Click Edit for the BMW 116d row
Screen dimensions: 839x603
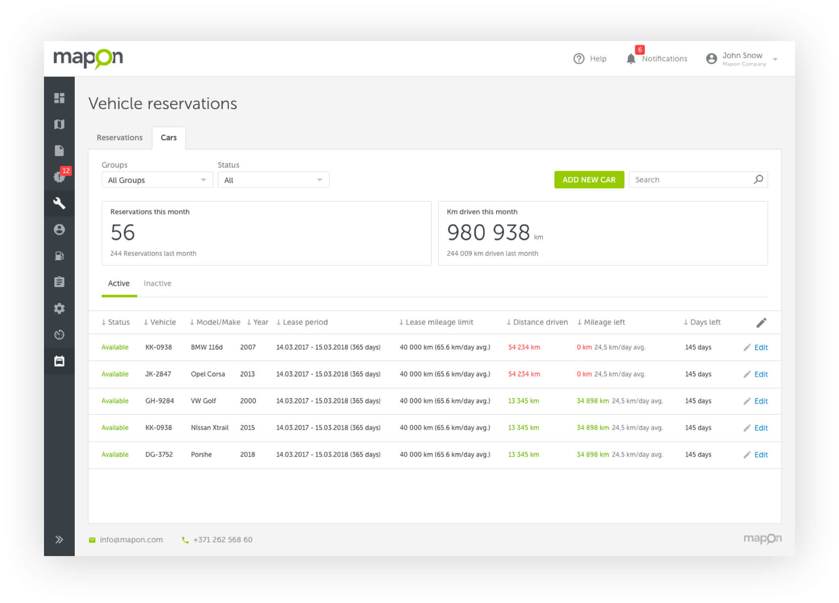(761, 348)
